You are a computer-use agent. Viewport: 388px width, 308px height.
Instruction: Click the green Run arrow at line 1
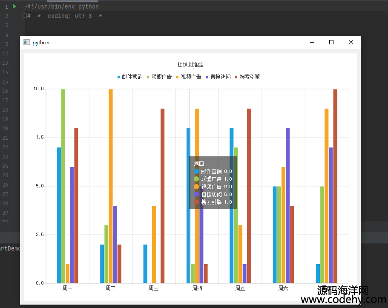click(x=14, y=6)
